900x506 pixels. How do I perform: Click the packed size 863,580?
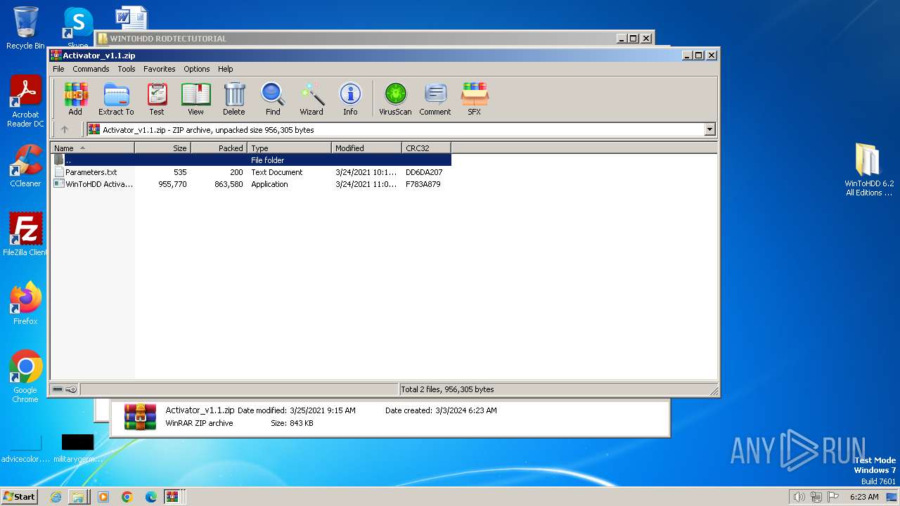229,184
